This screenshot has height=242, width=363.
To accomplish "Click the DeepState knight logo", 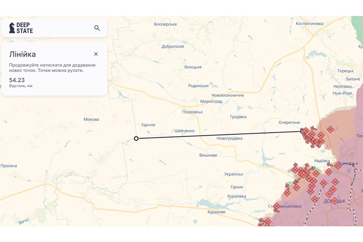I will coord(12,28).
